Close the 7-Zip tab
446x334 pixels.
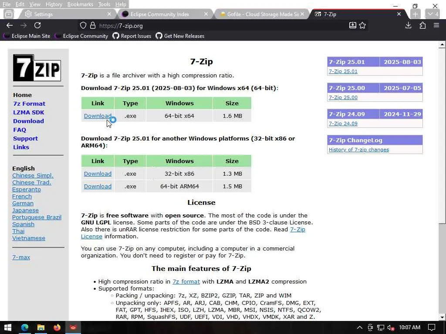(399, 14)
